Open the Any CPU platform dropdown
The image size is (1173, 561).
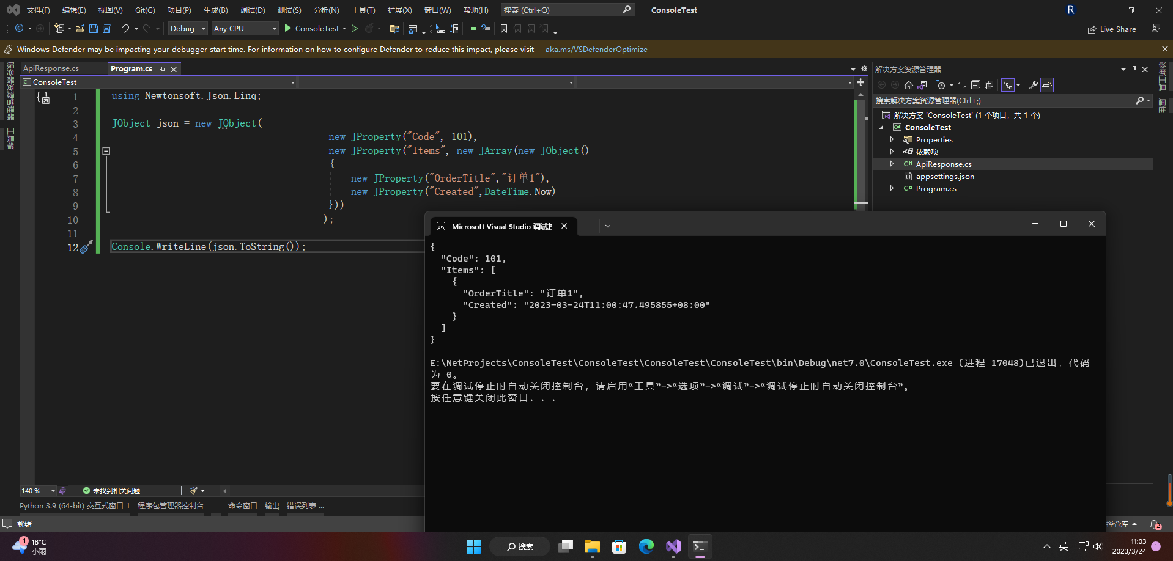(245, 29)
